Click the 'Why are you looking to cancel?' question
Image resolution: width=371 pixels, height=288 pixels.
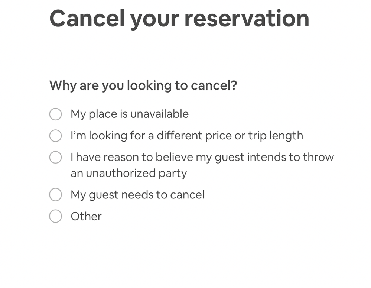(x=143, y=85)
